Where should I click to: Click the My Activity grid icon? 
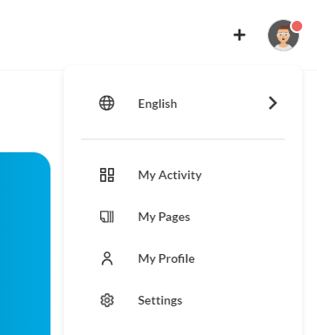107,175
